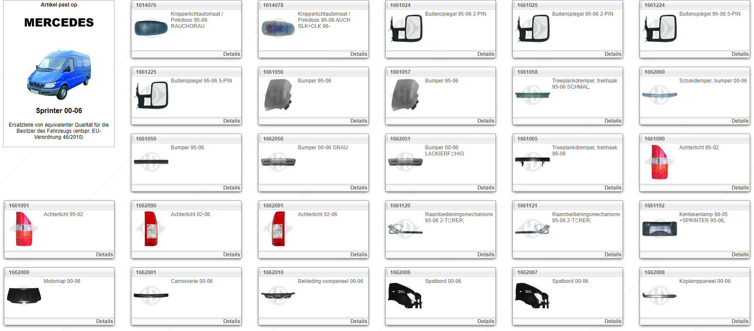Open Details for item 1661065
This screenshot has height=331, width=754.
[613, 188]
